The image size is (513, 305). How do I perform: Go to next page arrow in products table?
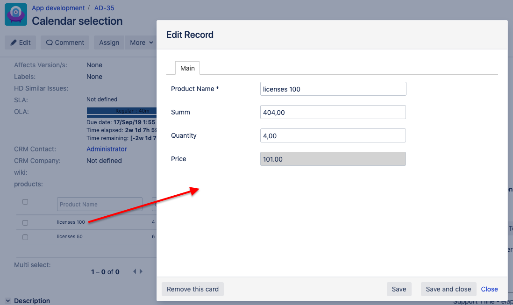141,271
